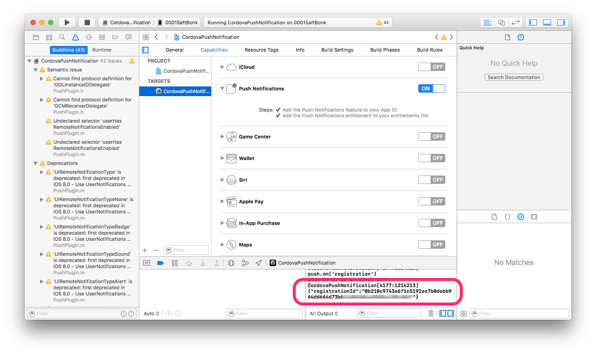
Task: Open the debug navigator
Action: tap(102, 37)
